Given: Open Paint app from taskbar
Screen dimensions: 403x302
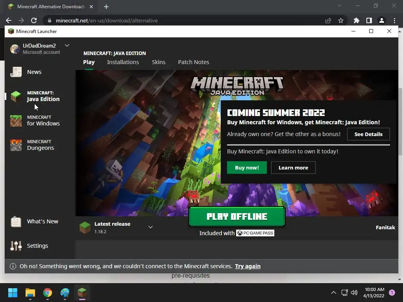Looking at the screenshot, I should (x=65, y=293).
